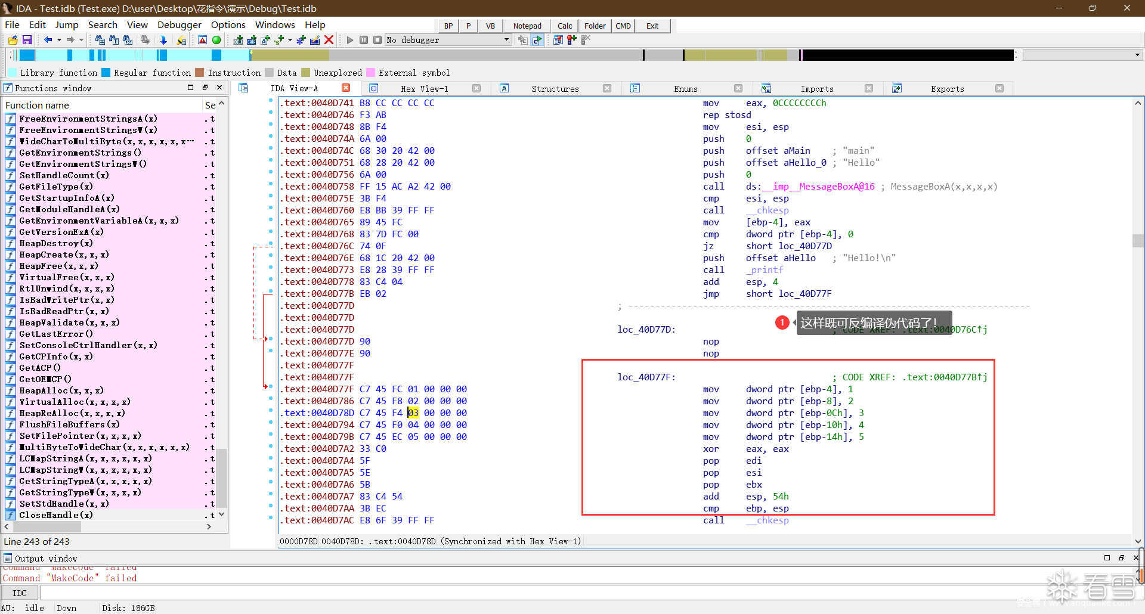Viewport: 1145px width, 614px height.
Task: Open the Debugger menu
Action: point(179,24)
